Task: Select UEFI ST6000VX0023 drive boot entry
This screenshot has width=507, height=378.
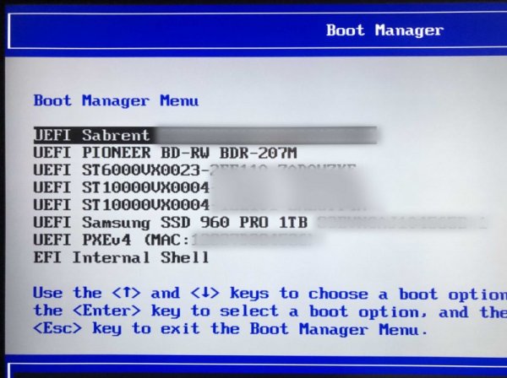Action: (x=195, y=170)
